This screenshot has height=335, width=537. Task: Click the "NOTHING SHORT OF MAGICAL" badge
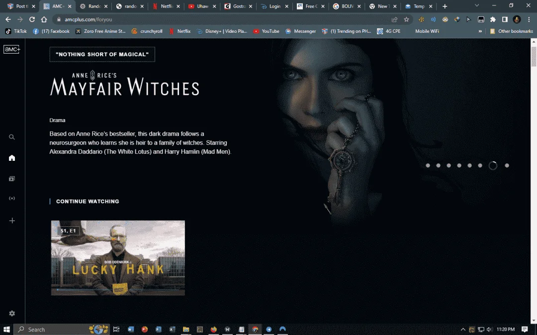point(102,55)
